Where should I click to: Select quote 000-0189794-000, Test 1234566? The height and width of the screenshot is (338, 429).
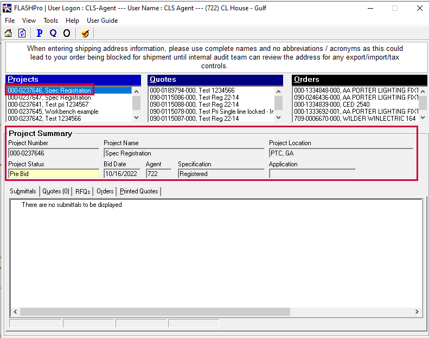coord(192,90)
